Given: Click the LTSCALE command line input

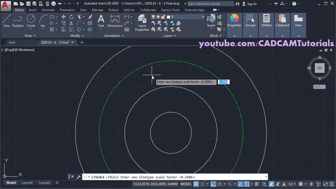Looking at the screenshot, I should [x=175, y=177].
